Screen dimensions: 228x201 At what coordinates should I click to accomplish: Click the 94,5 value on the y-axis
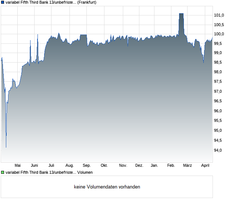[x=218, y=141]
